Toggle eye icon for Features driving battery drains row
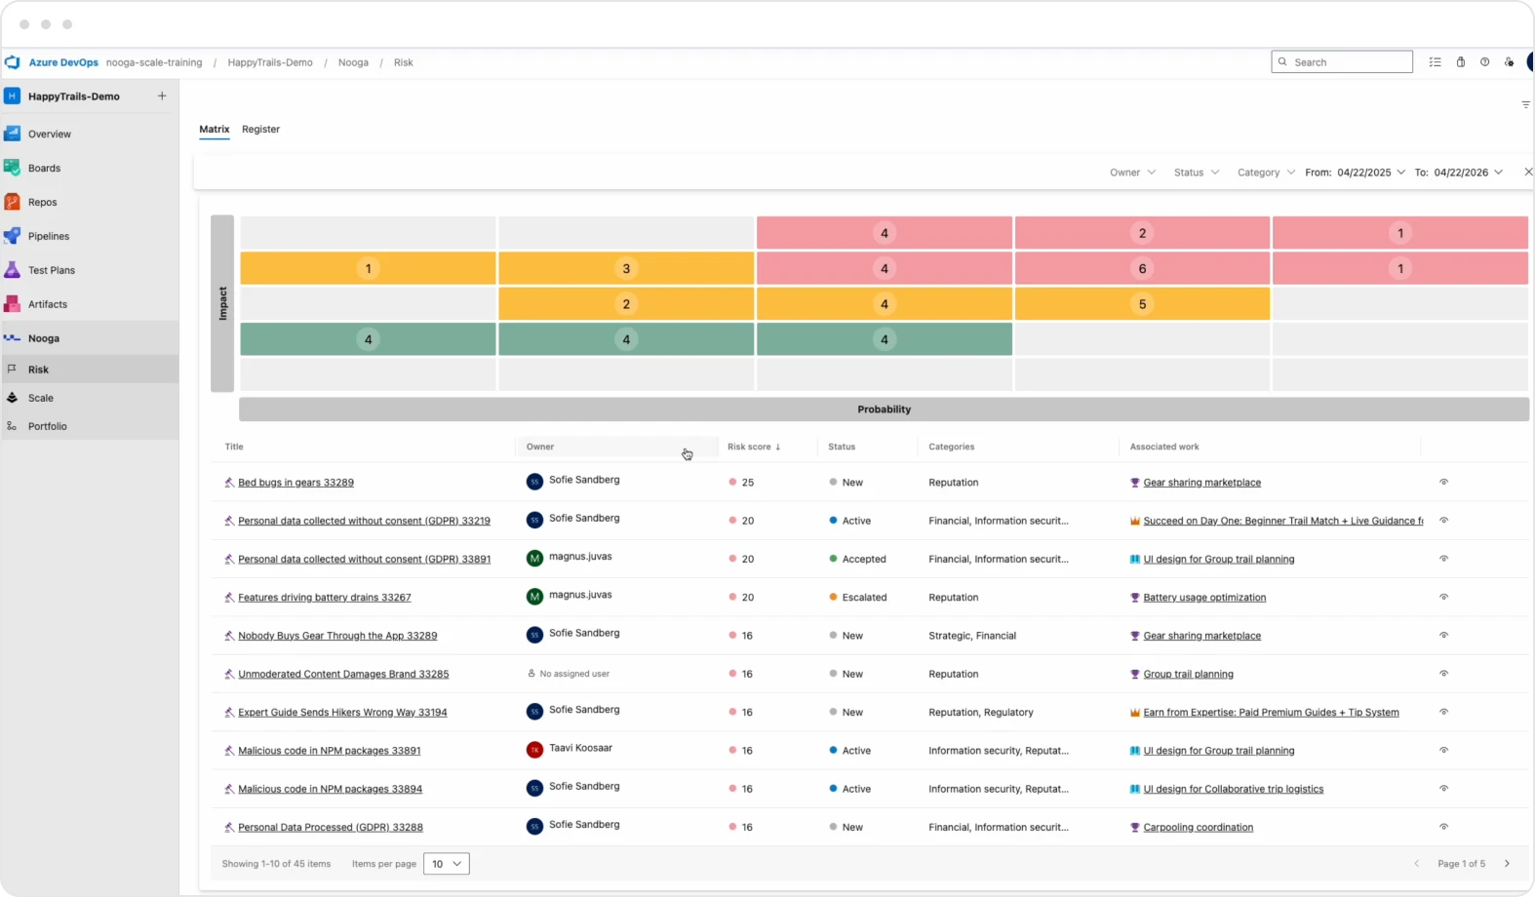1535x897 pixels. coord(1443,597)
